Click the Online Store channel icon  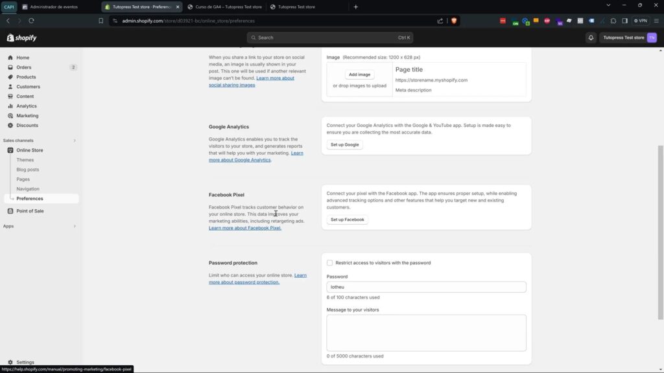point(10,150)
